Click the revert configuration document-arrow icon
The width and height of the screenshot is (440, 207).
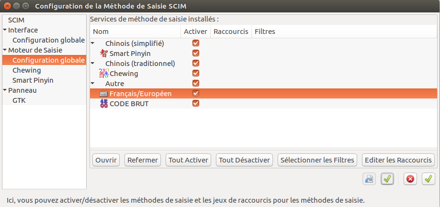pos(369,179)
